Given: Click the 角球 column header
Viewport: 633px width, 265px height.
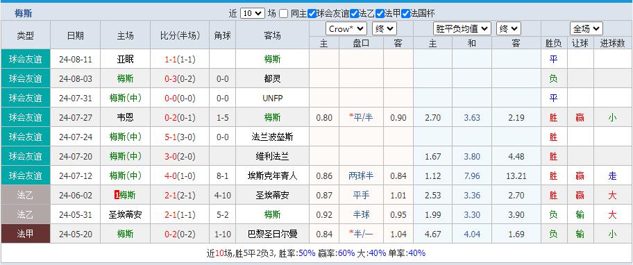Looking at the screenshot, I should pos(222,35).
